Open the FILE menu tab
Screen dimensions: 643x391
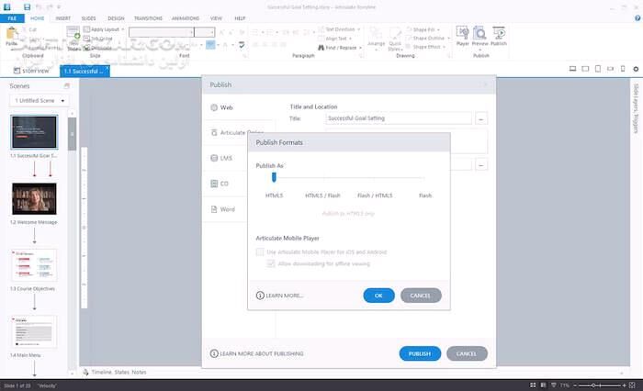click(12, 18)
